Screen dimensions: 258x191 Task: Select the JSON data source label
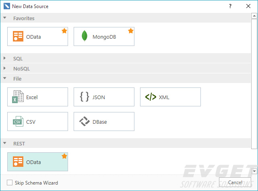coord(99,97)
